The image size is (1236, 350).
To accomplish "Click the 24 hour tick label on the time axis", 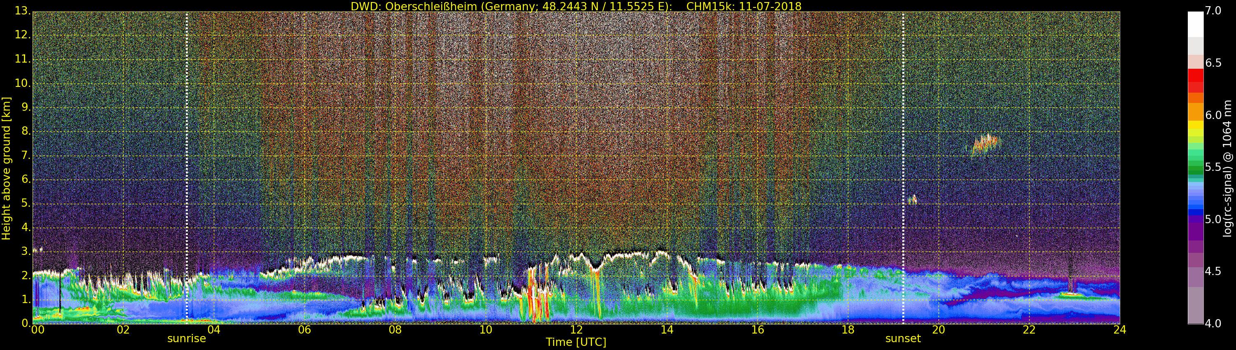I will 1120,330.
